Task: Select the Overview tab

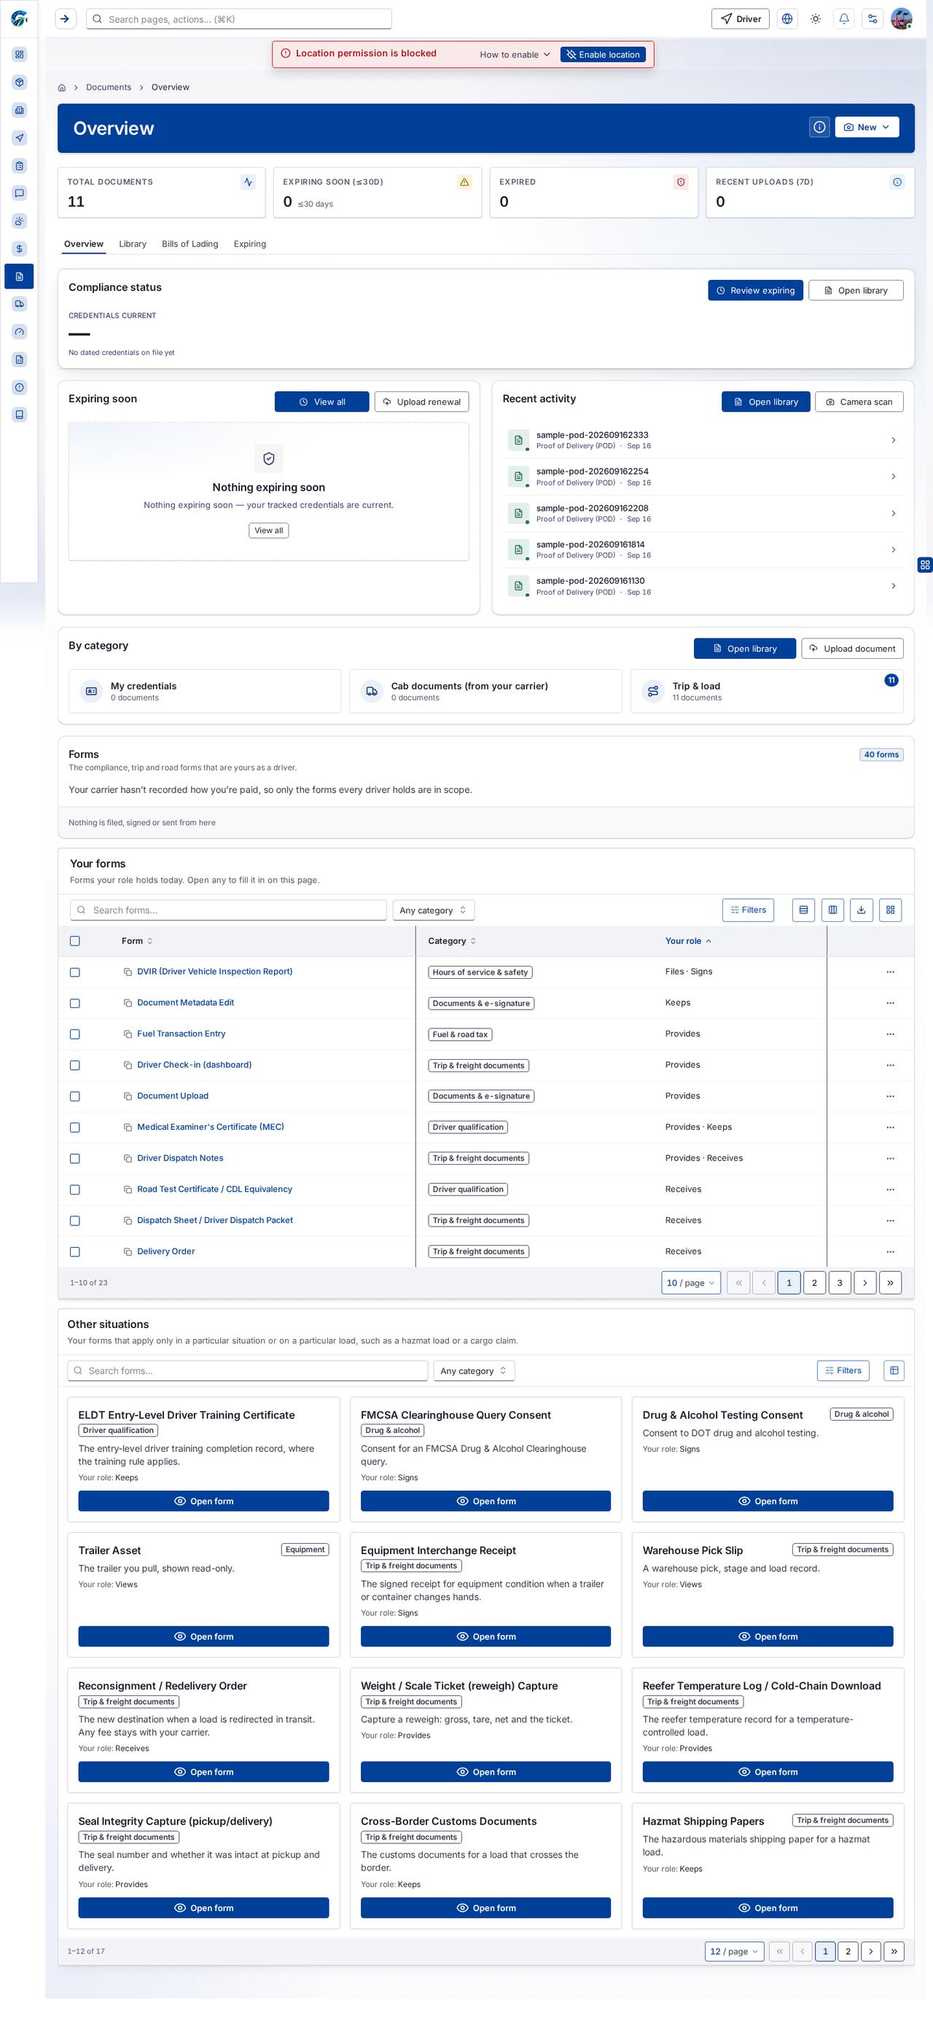Action: click(83, 244)
